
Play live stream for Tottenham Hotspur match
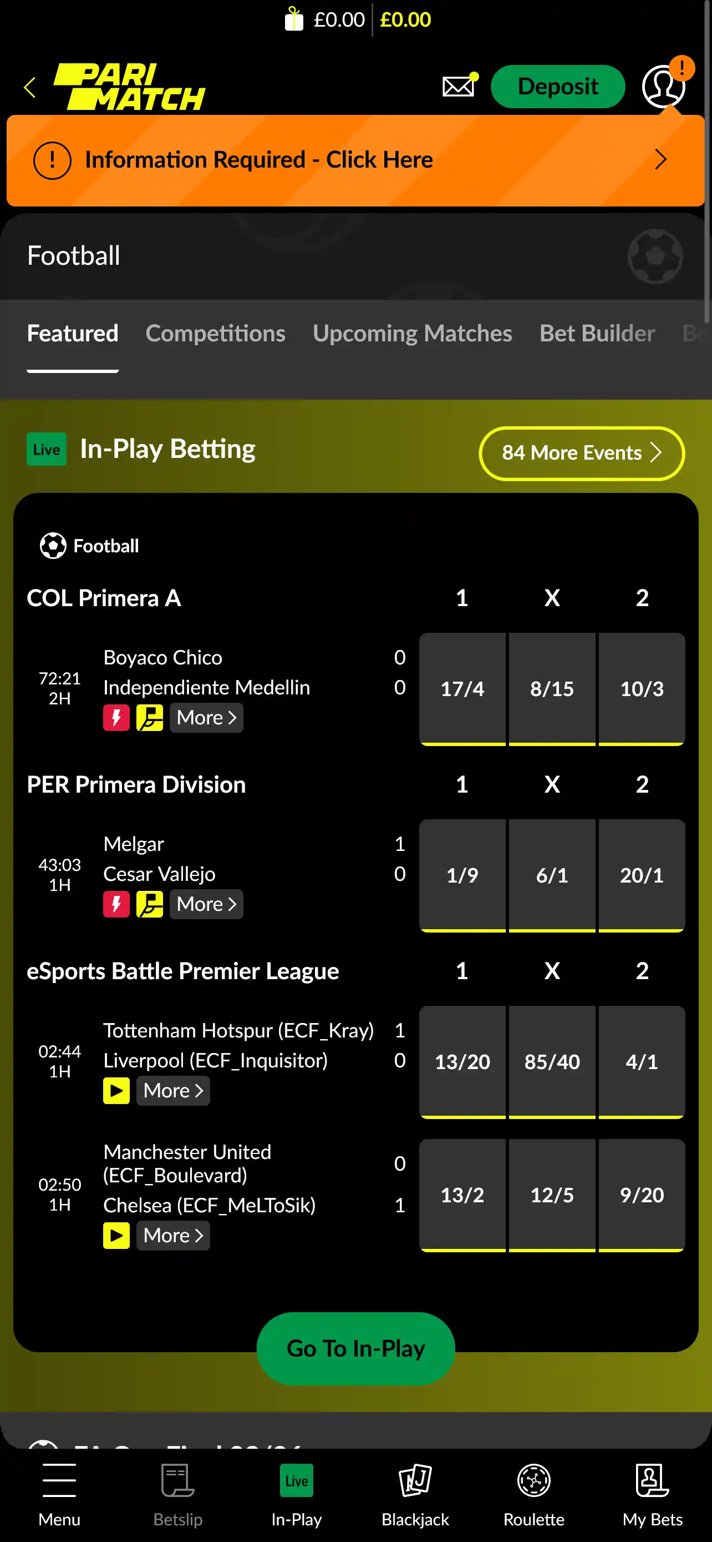[116, 1090]
